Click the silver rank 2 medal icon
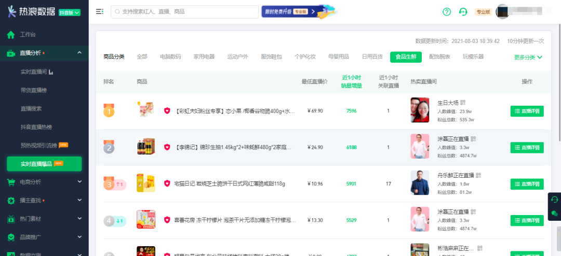Image resolution: width=561 pixels, height=256 pixels. click(109, 147)
